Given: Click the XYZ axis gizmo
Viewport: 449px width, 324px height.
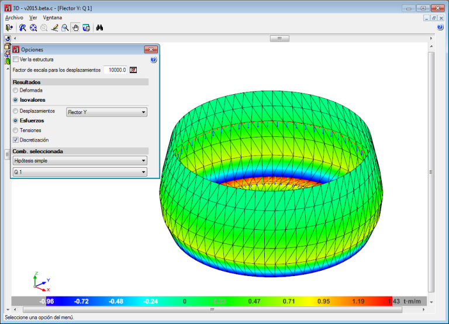Looking at the screenshot, I should 42,282.
